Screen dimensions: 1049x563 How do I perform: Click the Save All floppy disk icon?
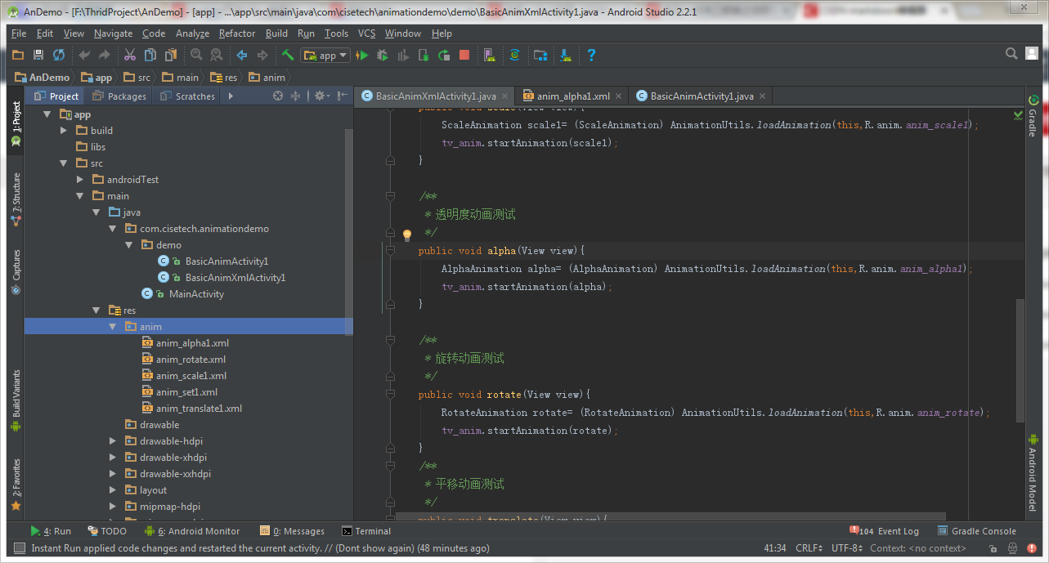(38, 55)
